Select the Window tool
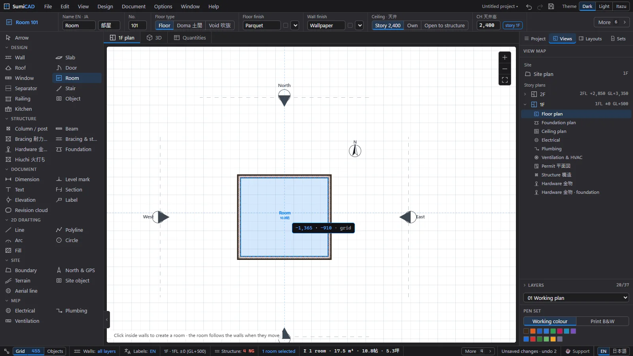The image size is (633, 356). pyautogui.click(x=26, y=78)
